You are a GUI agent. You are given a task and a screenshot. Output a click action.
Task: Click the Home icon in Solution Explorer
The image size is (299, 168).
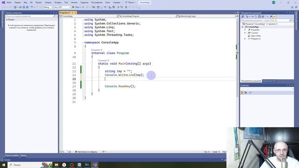(242, 17)
